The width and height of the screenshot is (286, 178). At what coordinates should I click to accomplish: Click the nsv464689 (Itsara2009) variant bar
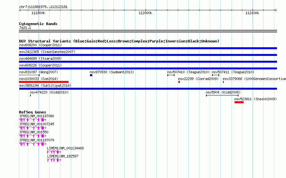148,62
